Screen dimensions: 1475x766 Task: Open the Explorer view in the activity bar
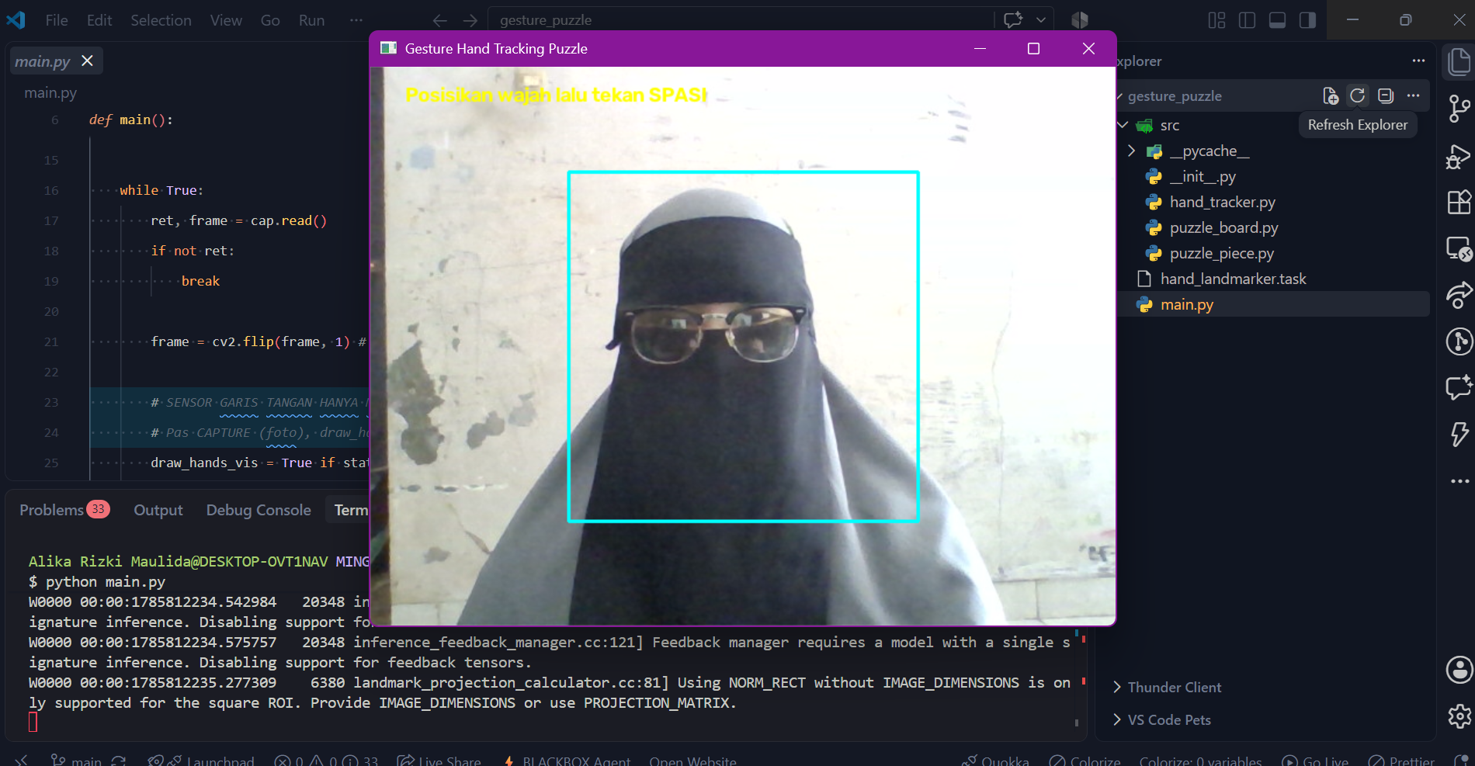click(x=1459, y=62)
